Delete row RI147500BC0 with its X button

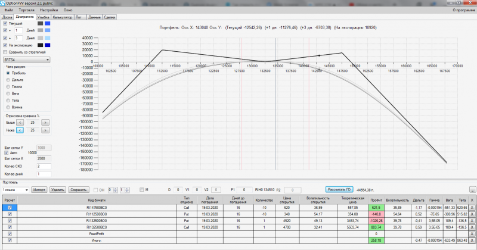pyautogui.click(x=472, y=208)
